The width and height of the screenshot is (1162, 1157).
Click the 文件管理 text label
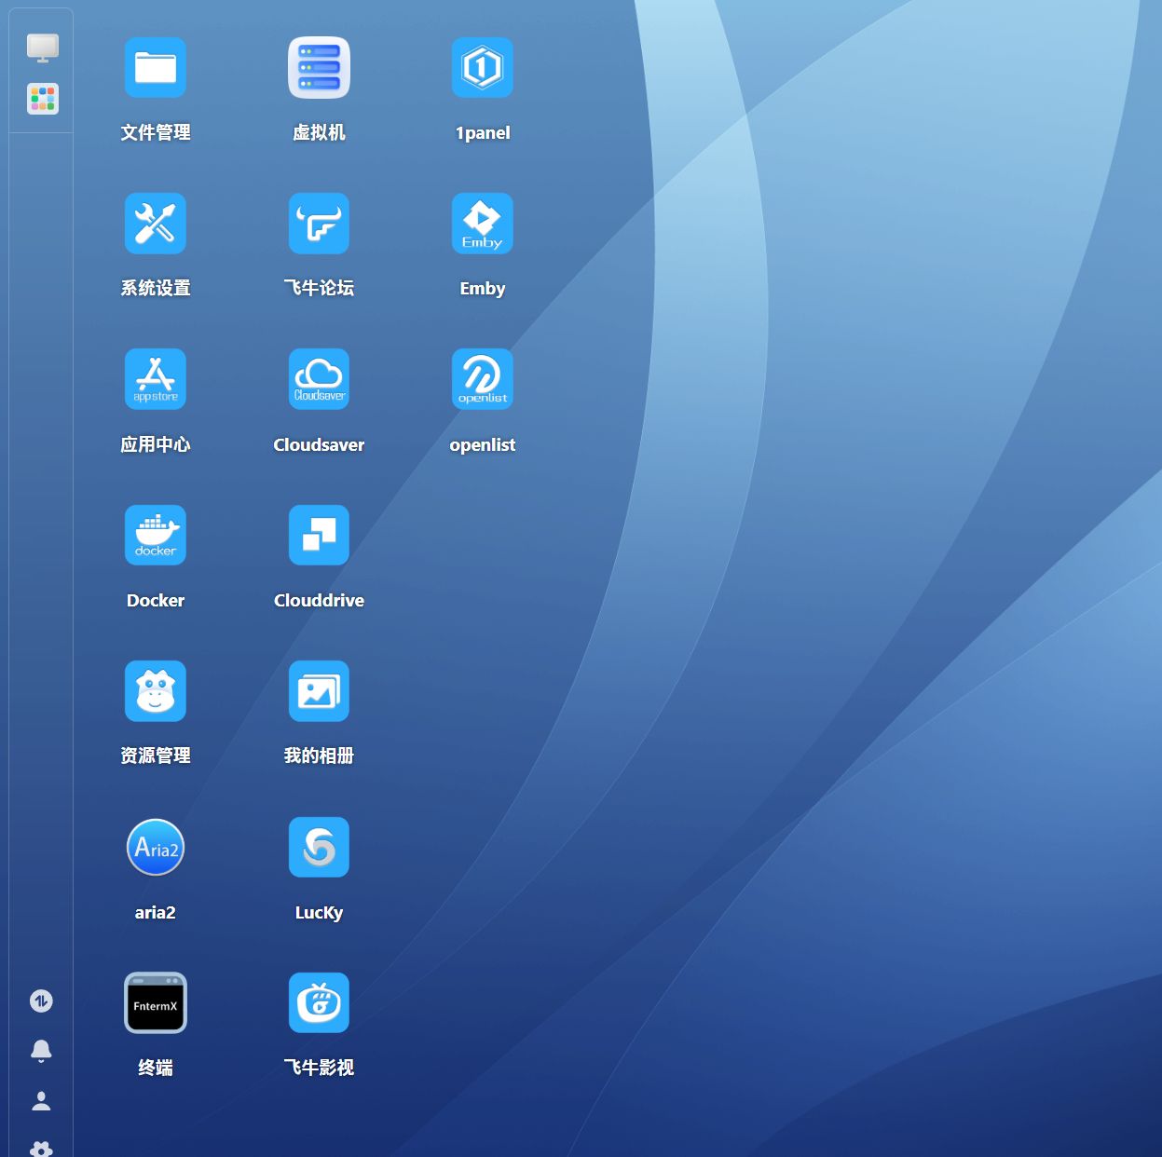coord(156,132)
